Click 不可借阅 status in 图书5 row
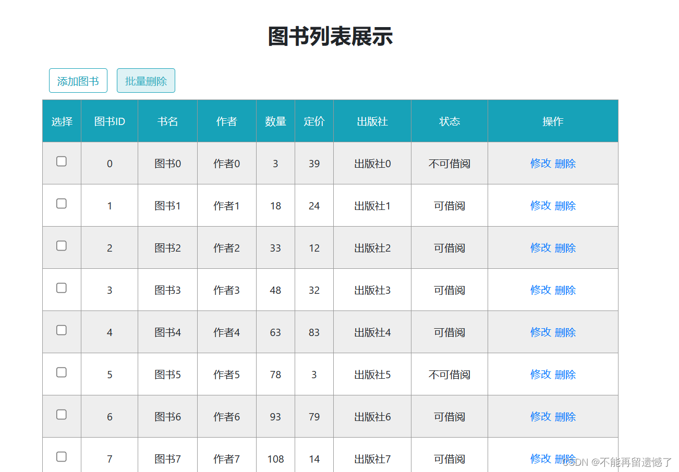This screenshot has width=679, height=472. [x=450, y=375]
